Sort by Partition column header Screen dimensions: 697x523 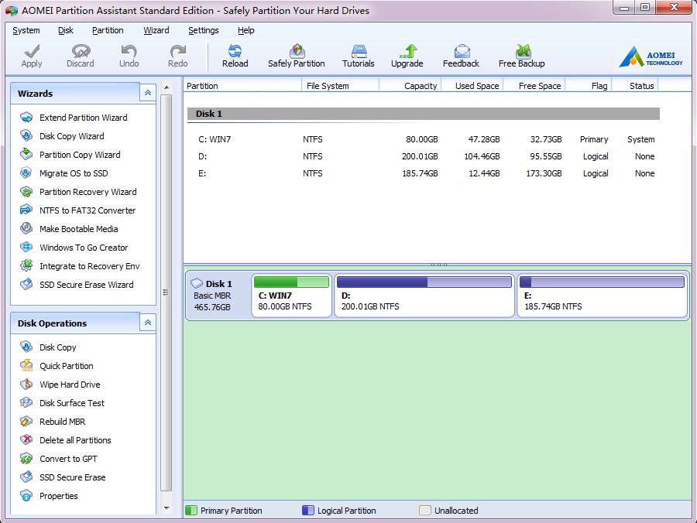[x=242, y=86]
